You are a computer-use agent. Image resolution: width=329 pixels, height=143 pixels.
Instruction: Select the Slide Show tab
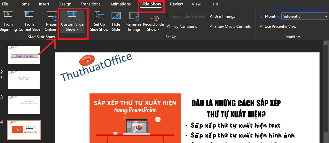(151, 4)
